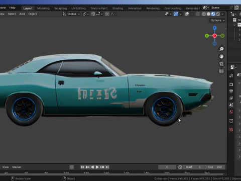Open the Options dropdown in viewport
The width and height of the screenshot is (241, 181).
[x=217, y=20]
